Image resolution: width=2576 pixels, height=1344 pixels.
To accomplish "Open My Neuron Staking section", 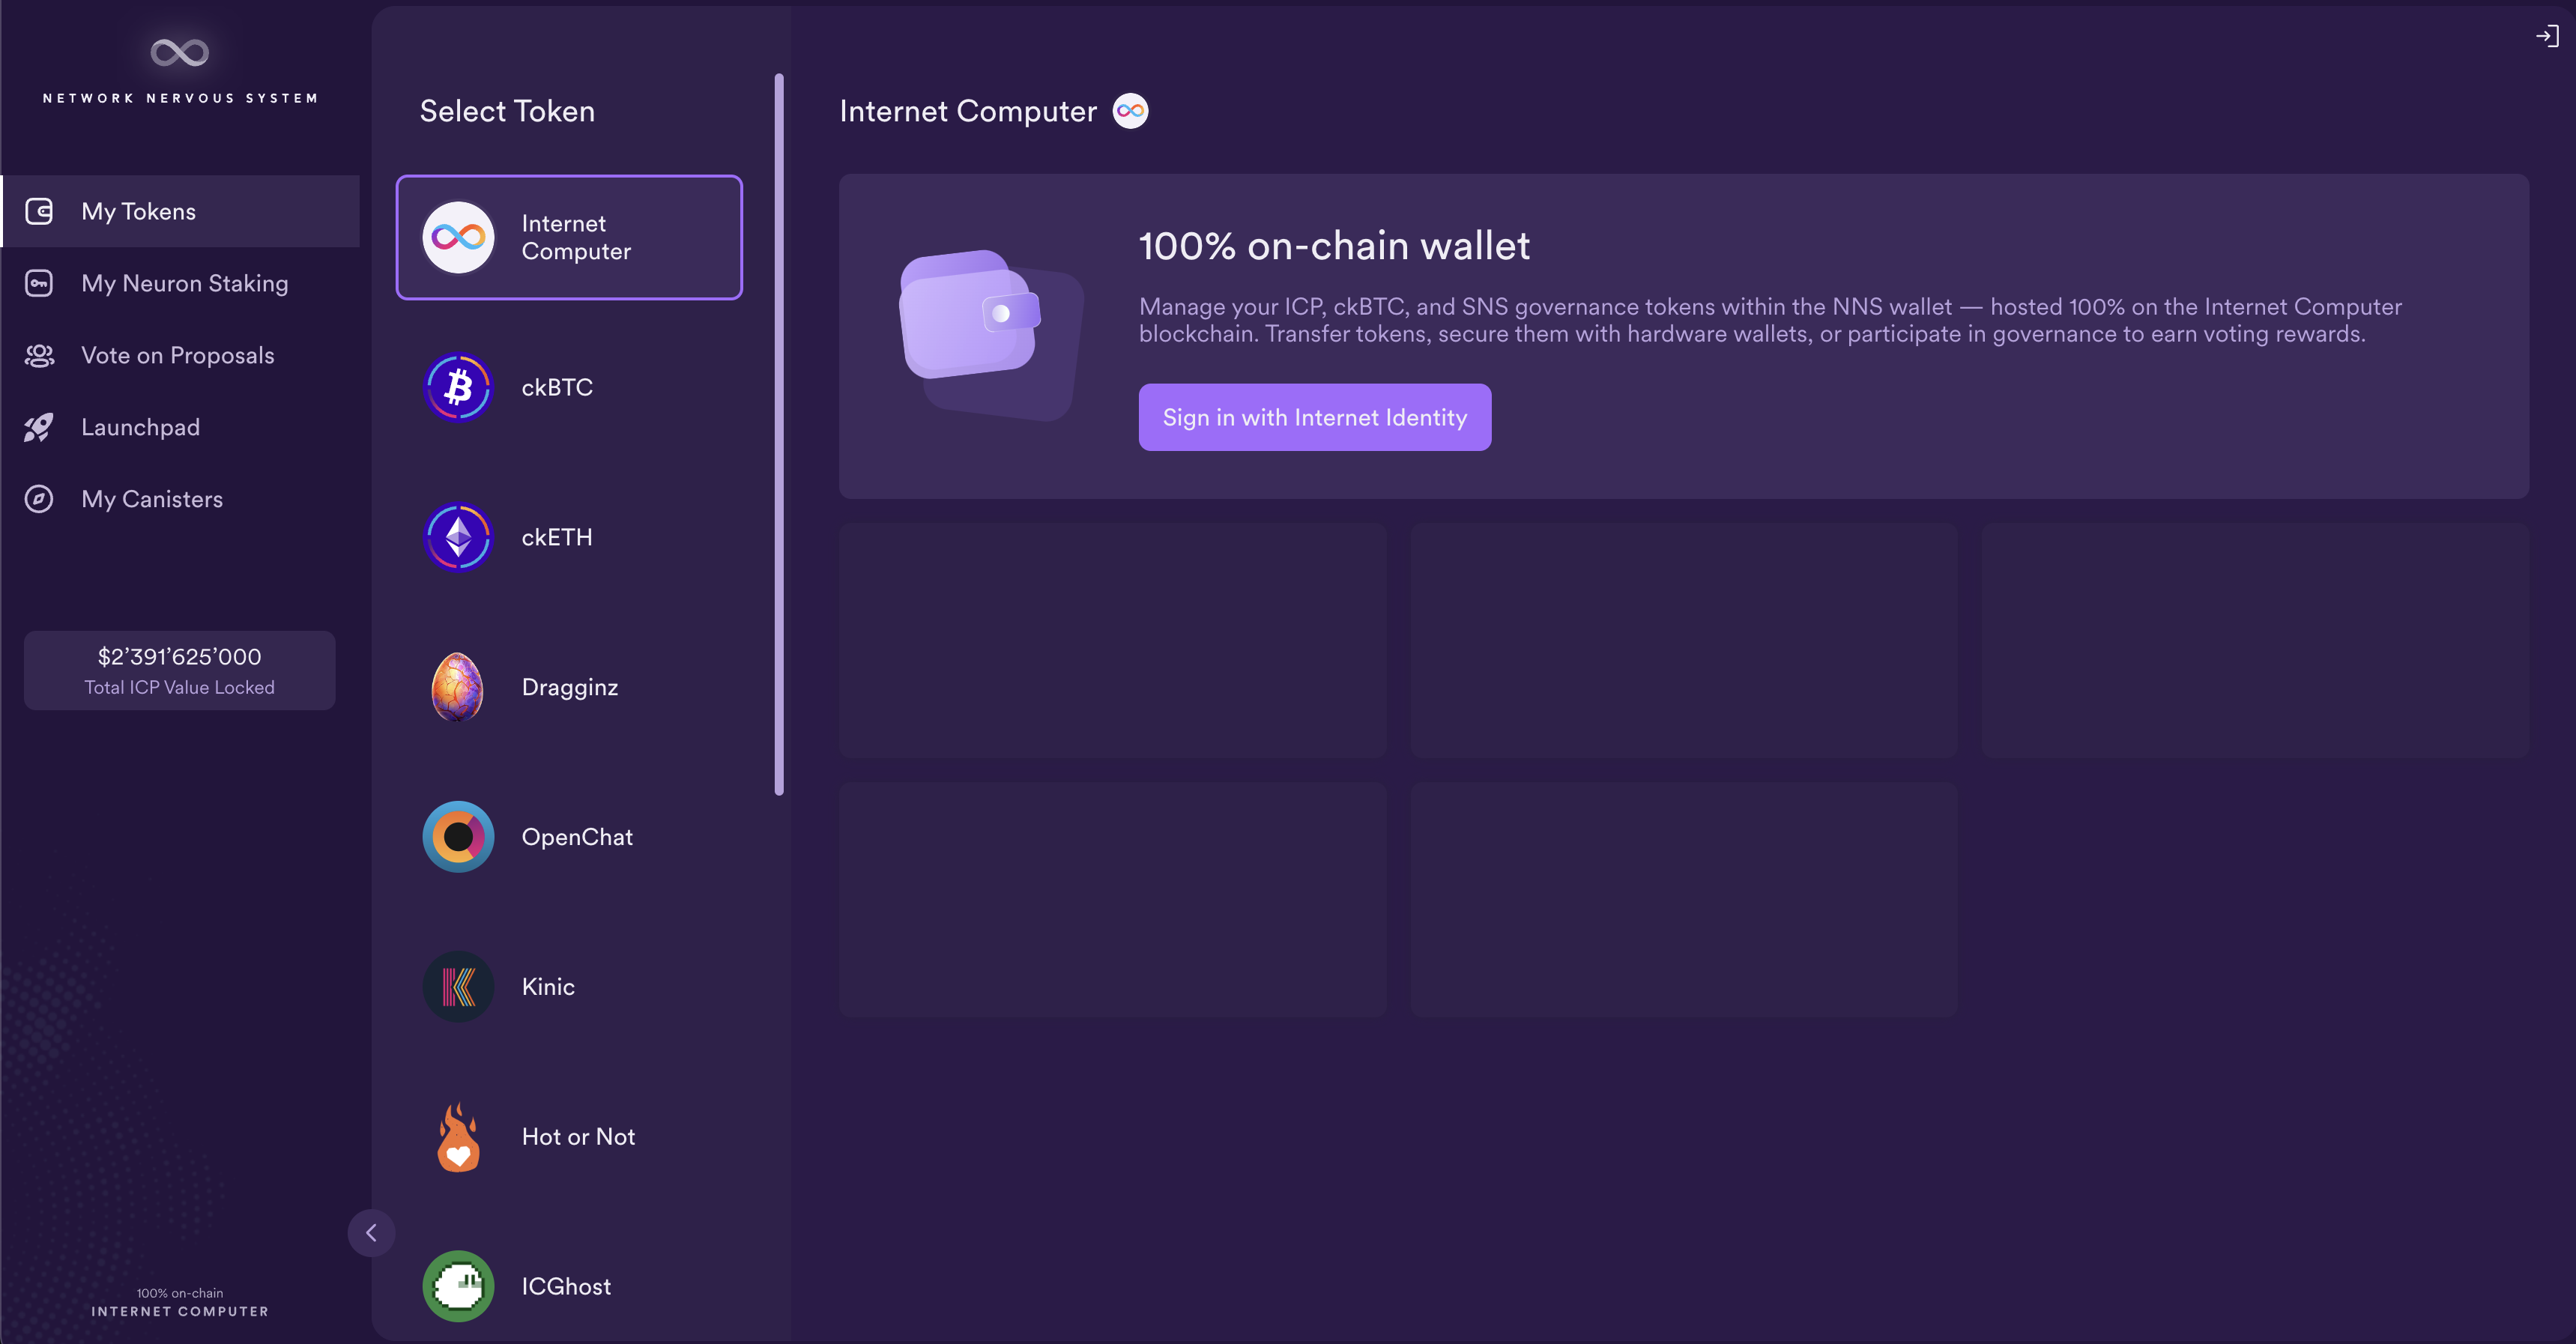I will click(x=184, y=282).
